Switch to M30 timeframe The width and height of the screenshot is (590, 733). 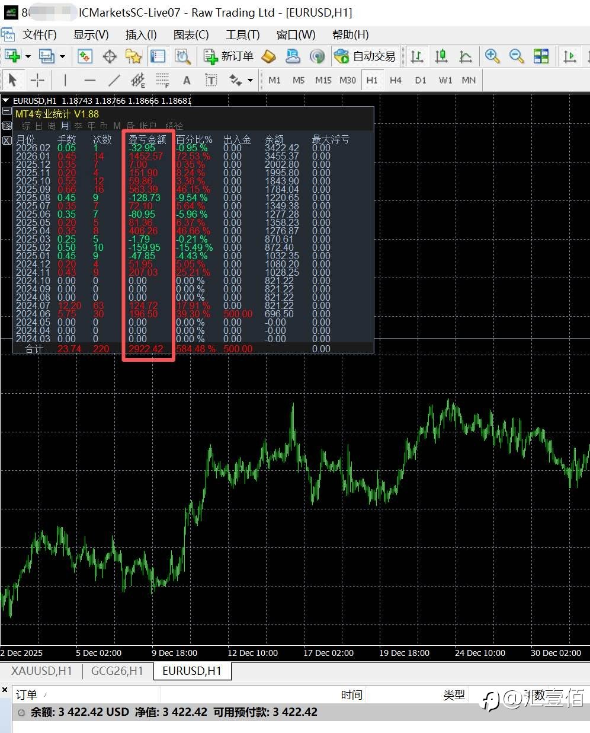click(348, 80)
